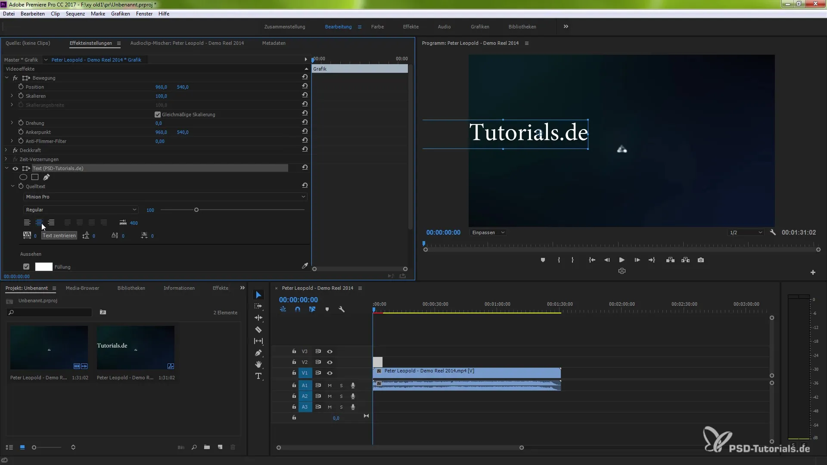The image size is (827, 465).
Task: Export frame with camera icon
Action: pyautogui.click(x=701, y=260)
